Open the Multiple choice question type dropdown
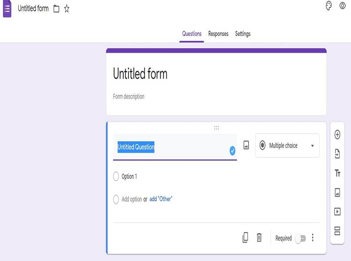Viewport: 351px width, 261px height. pos(287,146)
